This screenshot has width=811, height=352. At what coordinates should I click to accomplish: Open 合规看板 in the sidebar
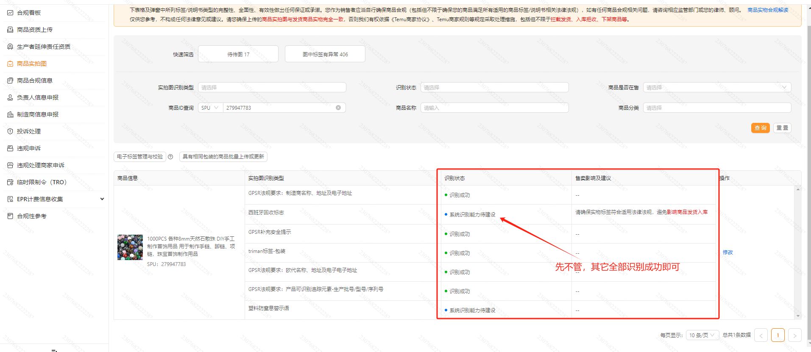click(29, 13)
